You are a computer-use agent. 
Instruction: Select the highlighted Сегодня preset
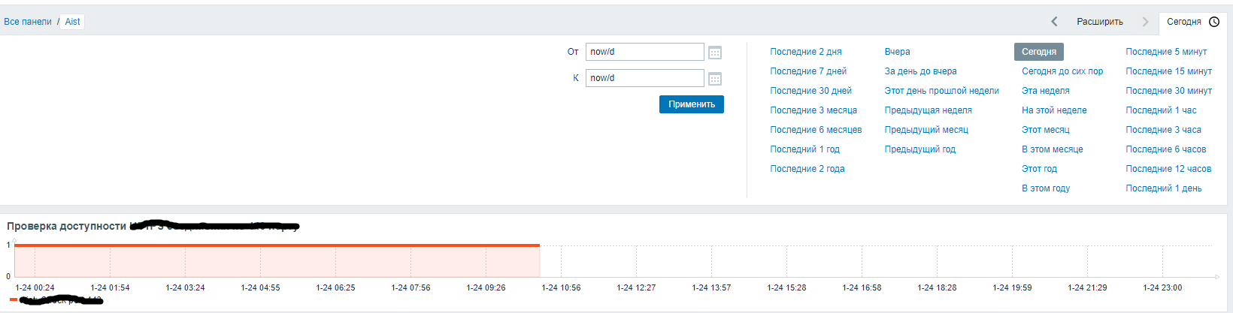click(x=1038, y=52)
